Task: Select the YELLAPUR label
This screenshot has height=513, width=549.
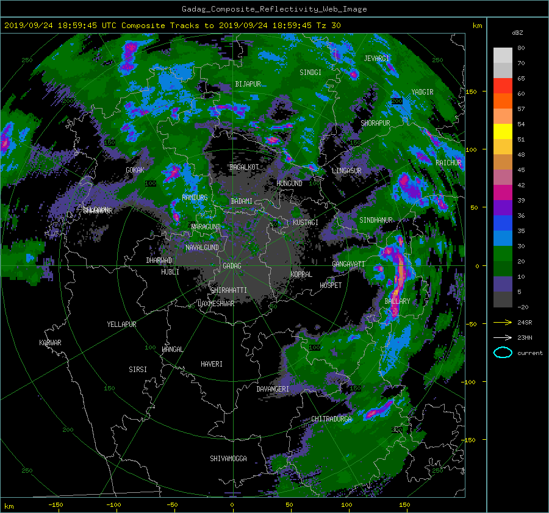Action: (x=121, y=325)
